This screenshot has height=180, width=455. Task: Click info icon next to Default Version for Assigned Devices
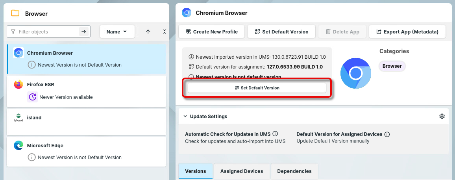pos(387,134)
